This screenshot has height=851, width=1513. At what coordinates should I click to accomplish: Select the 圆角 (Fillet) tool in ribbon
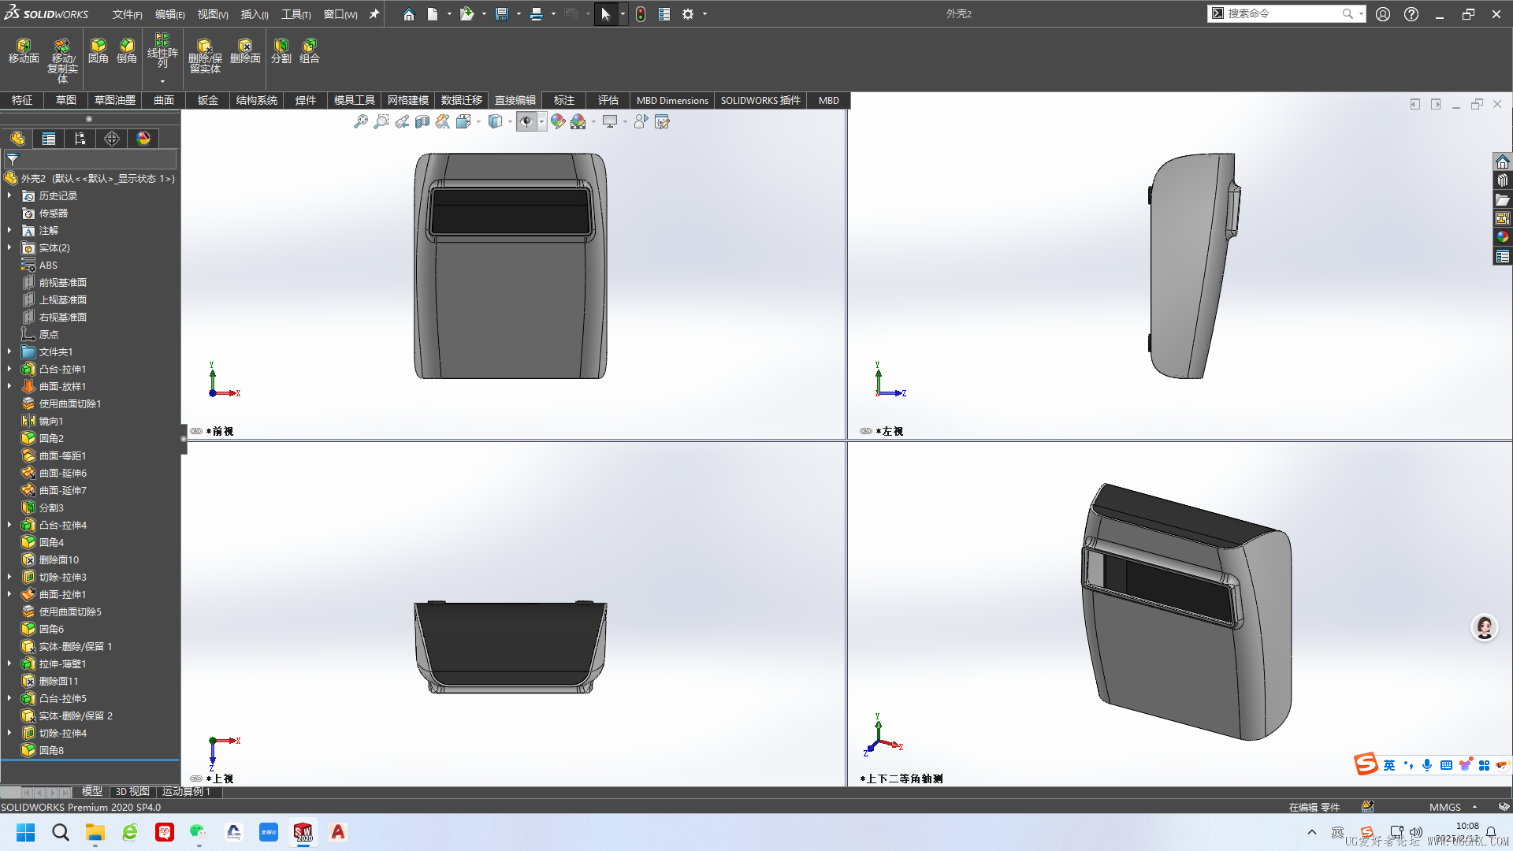coord(99,50)
